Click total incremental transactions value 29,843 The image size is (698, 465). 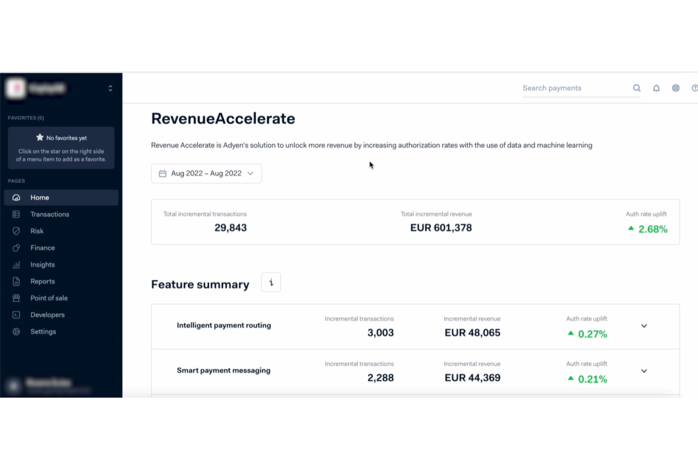coord(231,228)
